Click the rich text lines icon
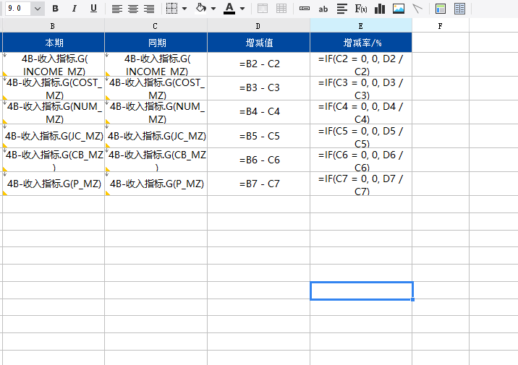The height and width of the screenshot is (365, 518). (342, 9)
